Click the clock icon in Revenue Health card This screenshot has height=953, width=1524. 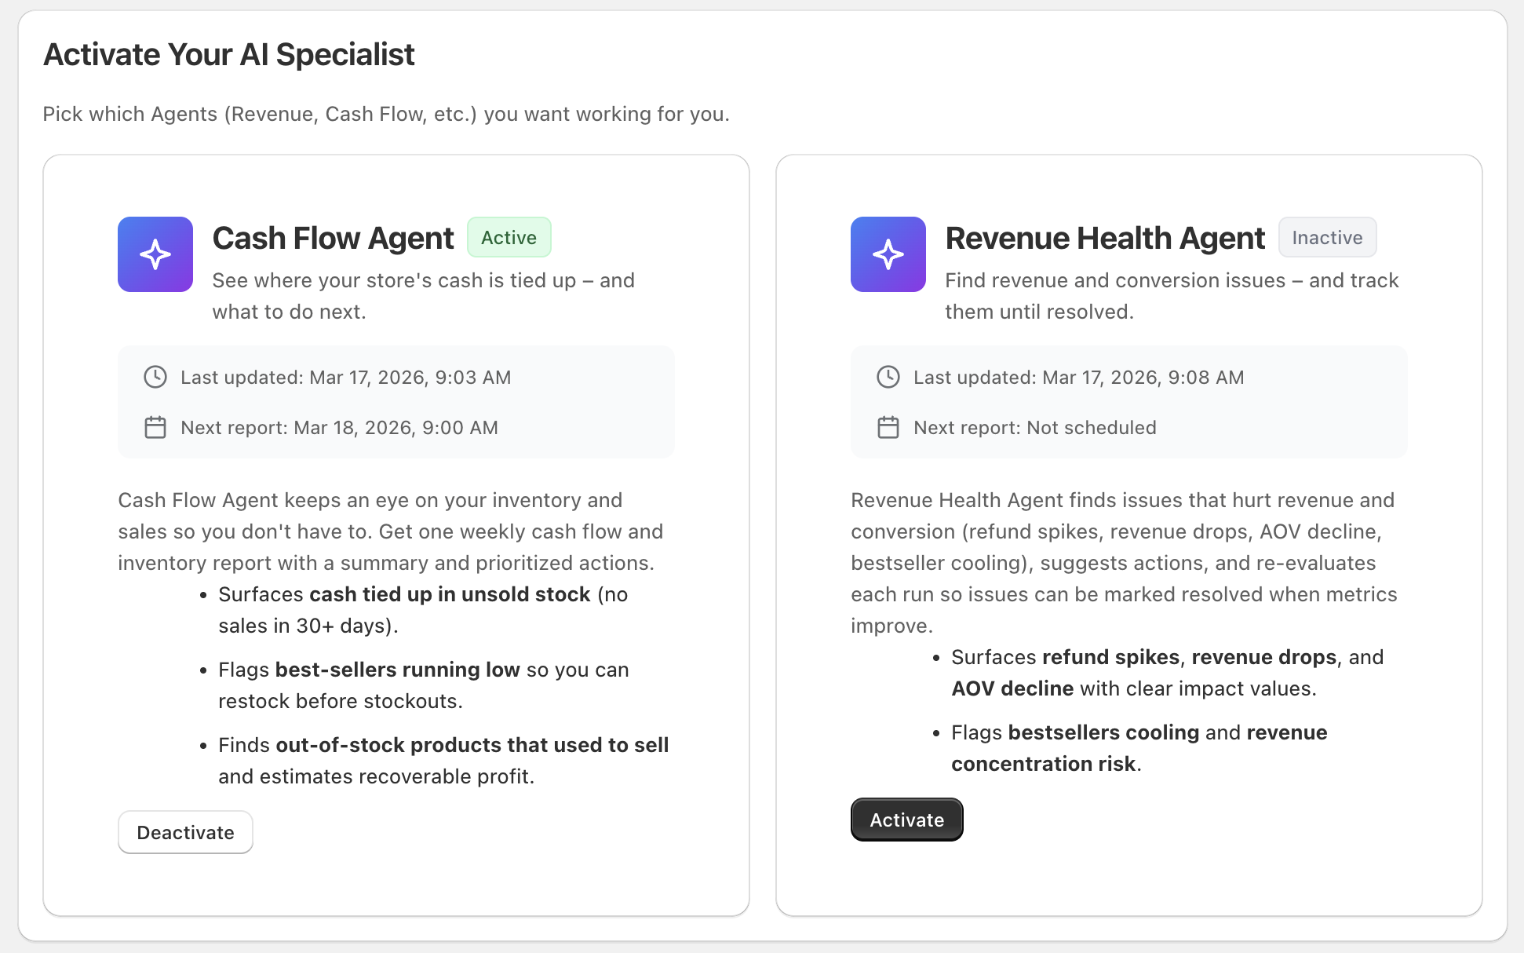click(x=888, y=377)
